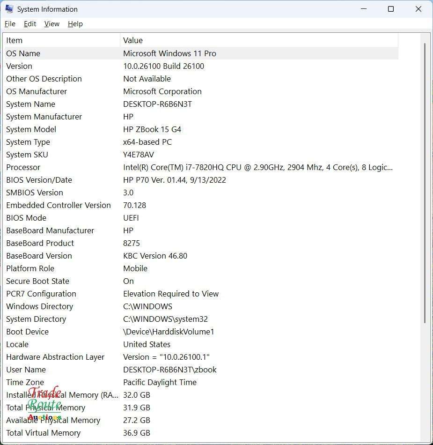The image size is (433, 445).
Task: Close the System Information window
Action: click(418, 9)
